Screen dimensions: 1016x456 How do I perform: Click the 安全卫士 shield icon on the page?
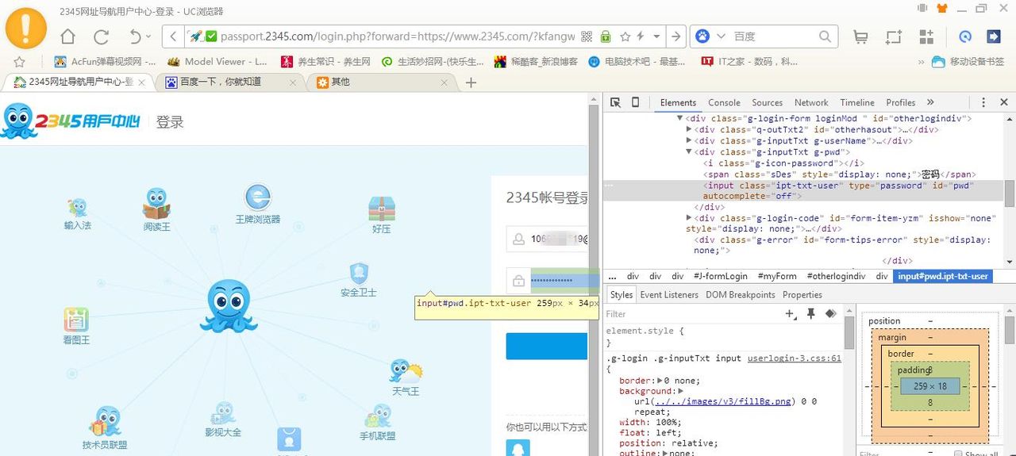pos(359,274)
